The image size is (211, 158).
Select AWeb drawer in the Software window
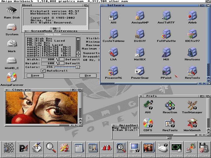(x=192, y=15)
